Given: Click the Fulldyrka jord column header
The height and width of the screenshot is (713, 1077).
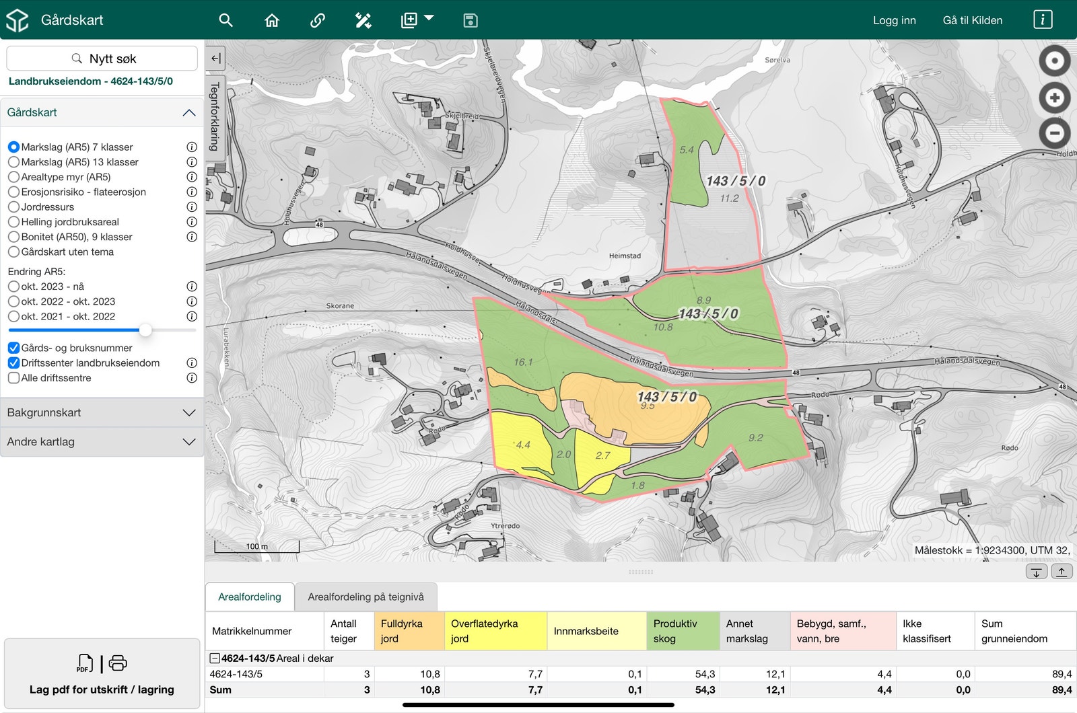Looking at the screenshot, I should (409, 631).
